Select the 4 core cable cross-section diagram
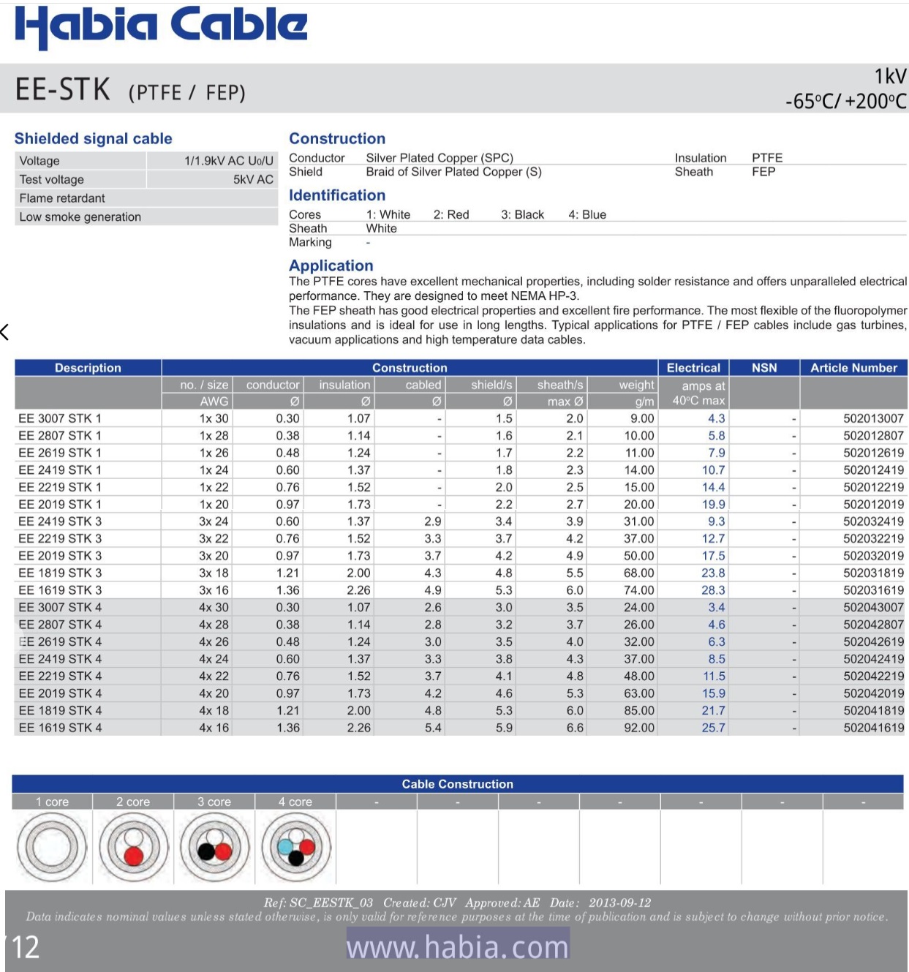 (295, 848)
